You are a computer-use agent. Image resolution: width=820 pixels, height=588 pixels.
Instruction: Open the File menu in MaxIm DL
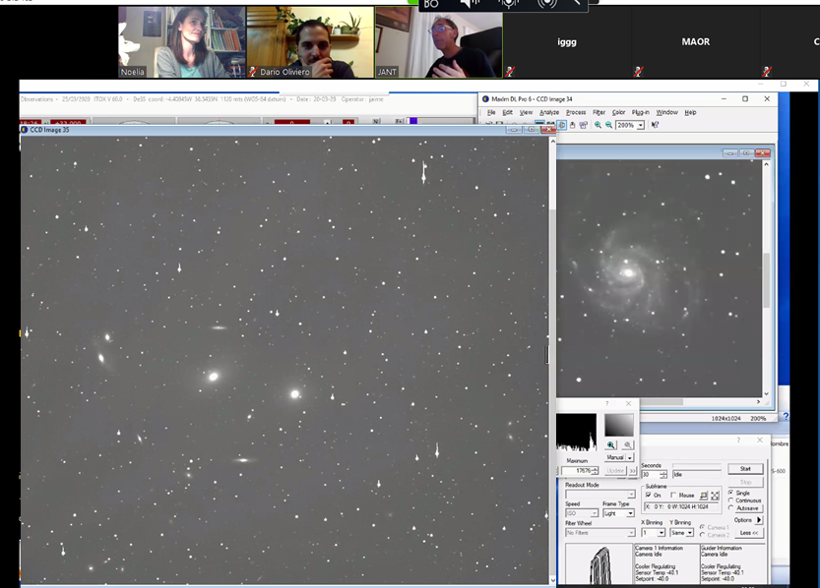(x=491, y=112)
